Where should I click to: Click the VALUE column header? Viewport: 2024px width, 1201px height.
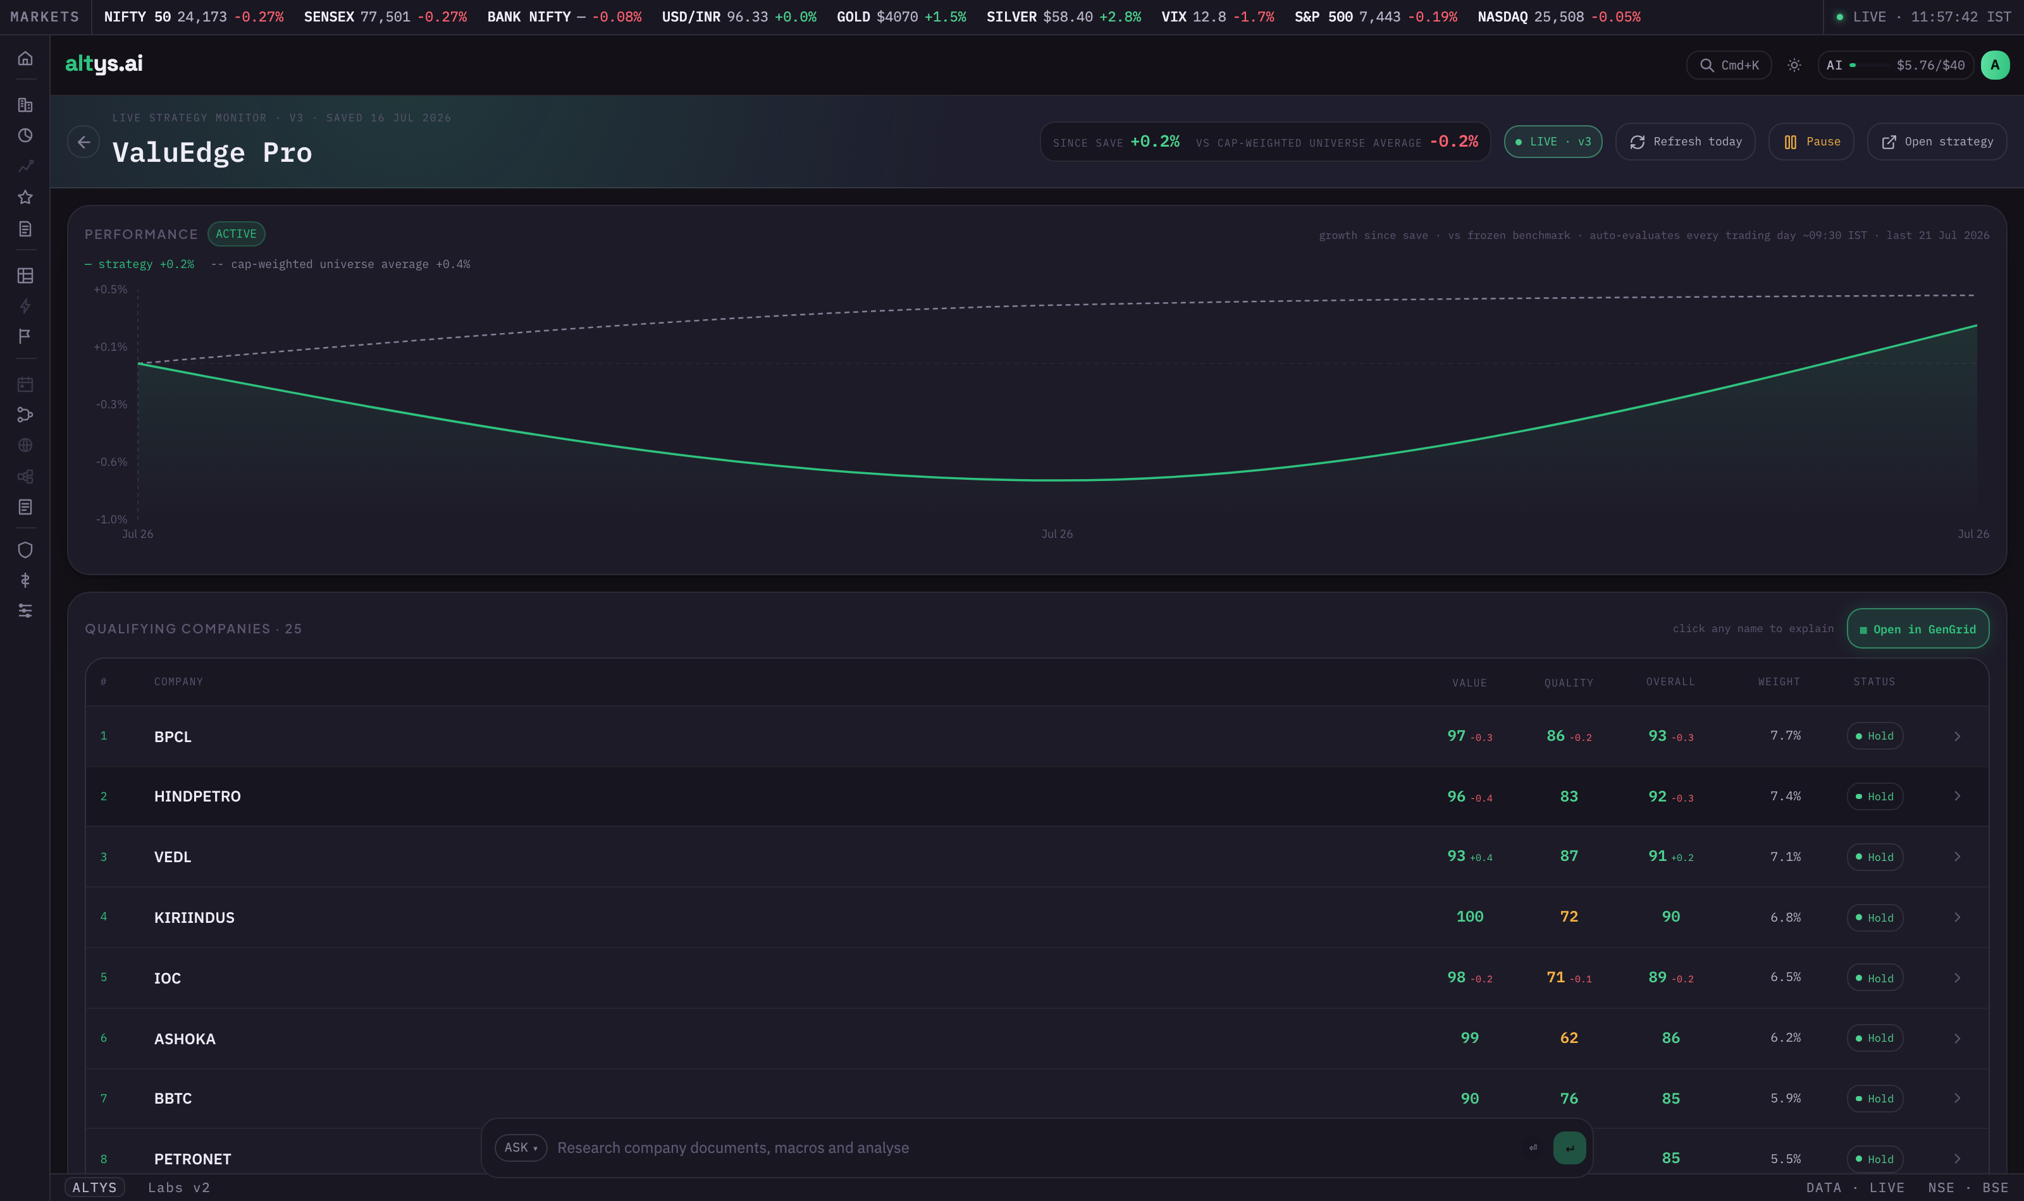[1469, 683]
